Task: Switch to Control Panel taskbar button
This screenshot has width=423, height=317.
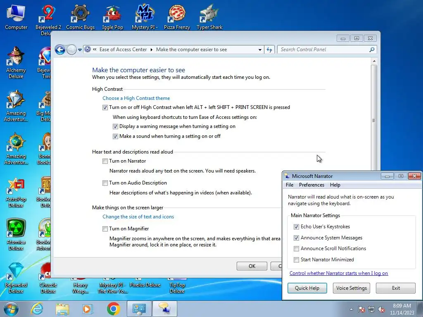Action: (x=139, y=309)
